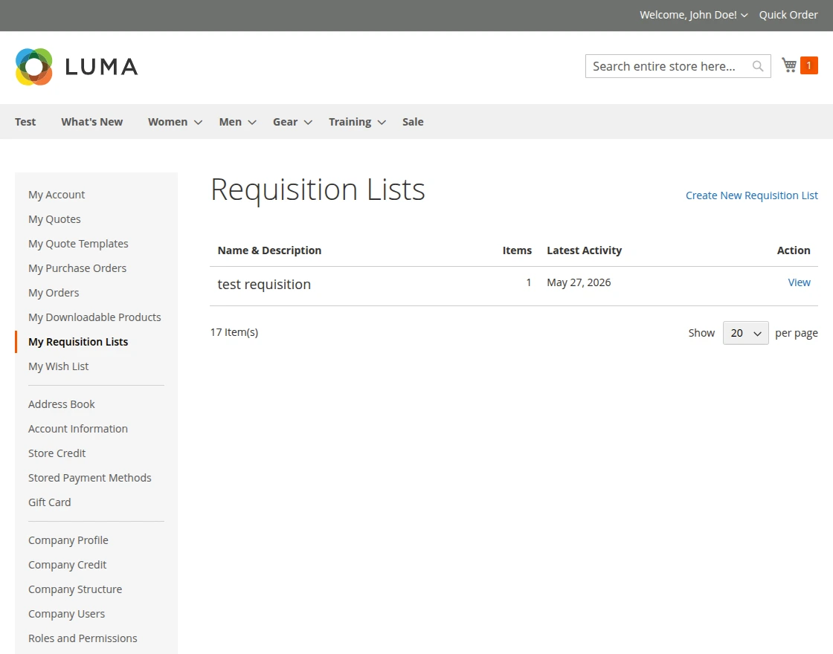The width and height of the screenshot is (833, 654).
Task: Open Gift Card page
Action: click(x=49, y=502)
